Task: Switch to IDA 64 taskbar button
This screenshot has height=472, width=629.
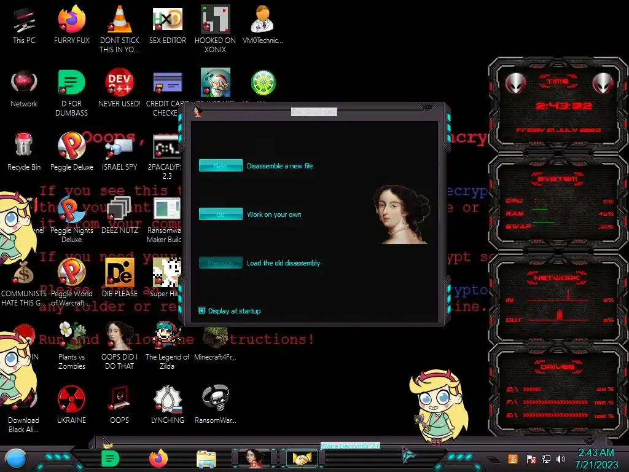Action: [254, 458]
